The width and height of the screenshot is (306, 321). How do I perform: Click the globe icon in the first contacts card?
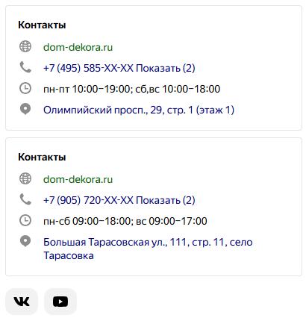click(25, 46)
